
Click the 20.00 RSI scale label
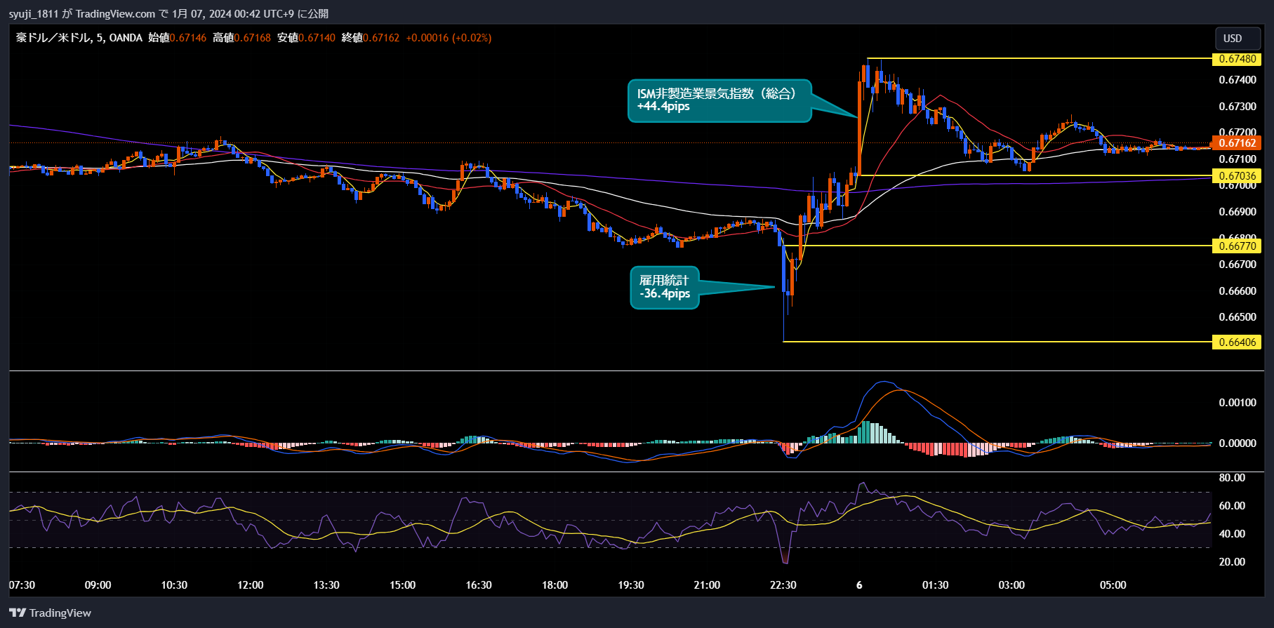point(1232,562)
